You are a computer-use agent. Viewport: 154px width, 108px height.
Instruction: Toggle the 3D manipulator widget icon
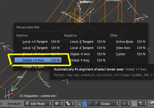(x=79, y=103)
